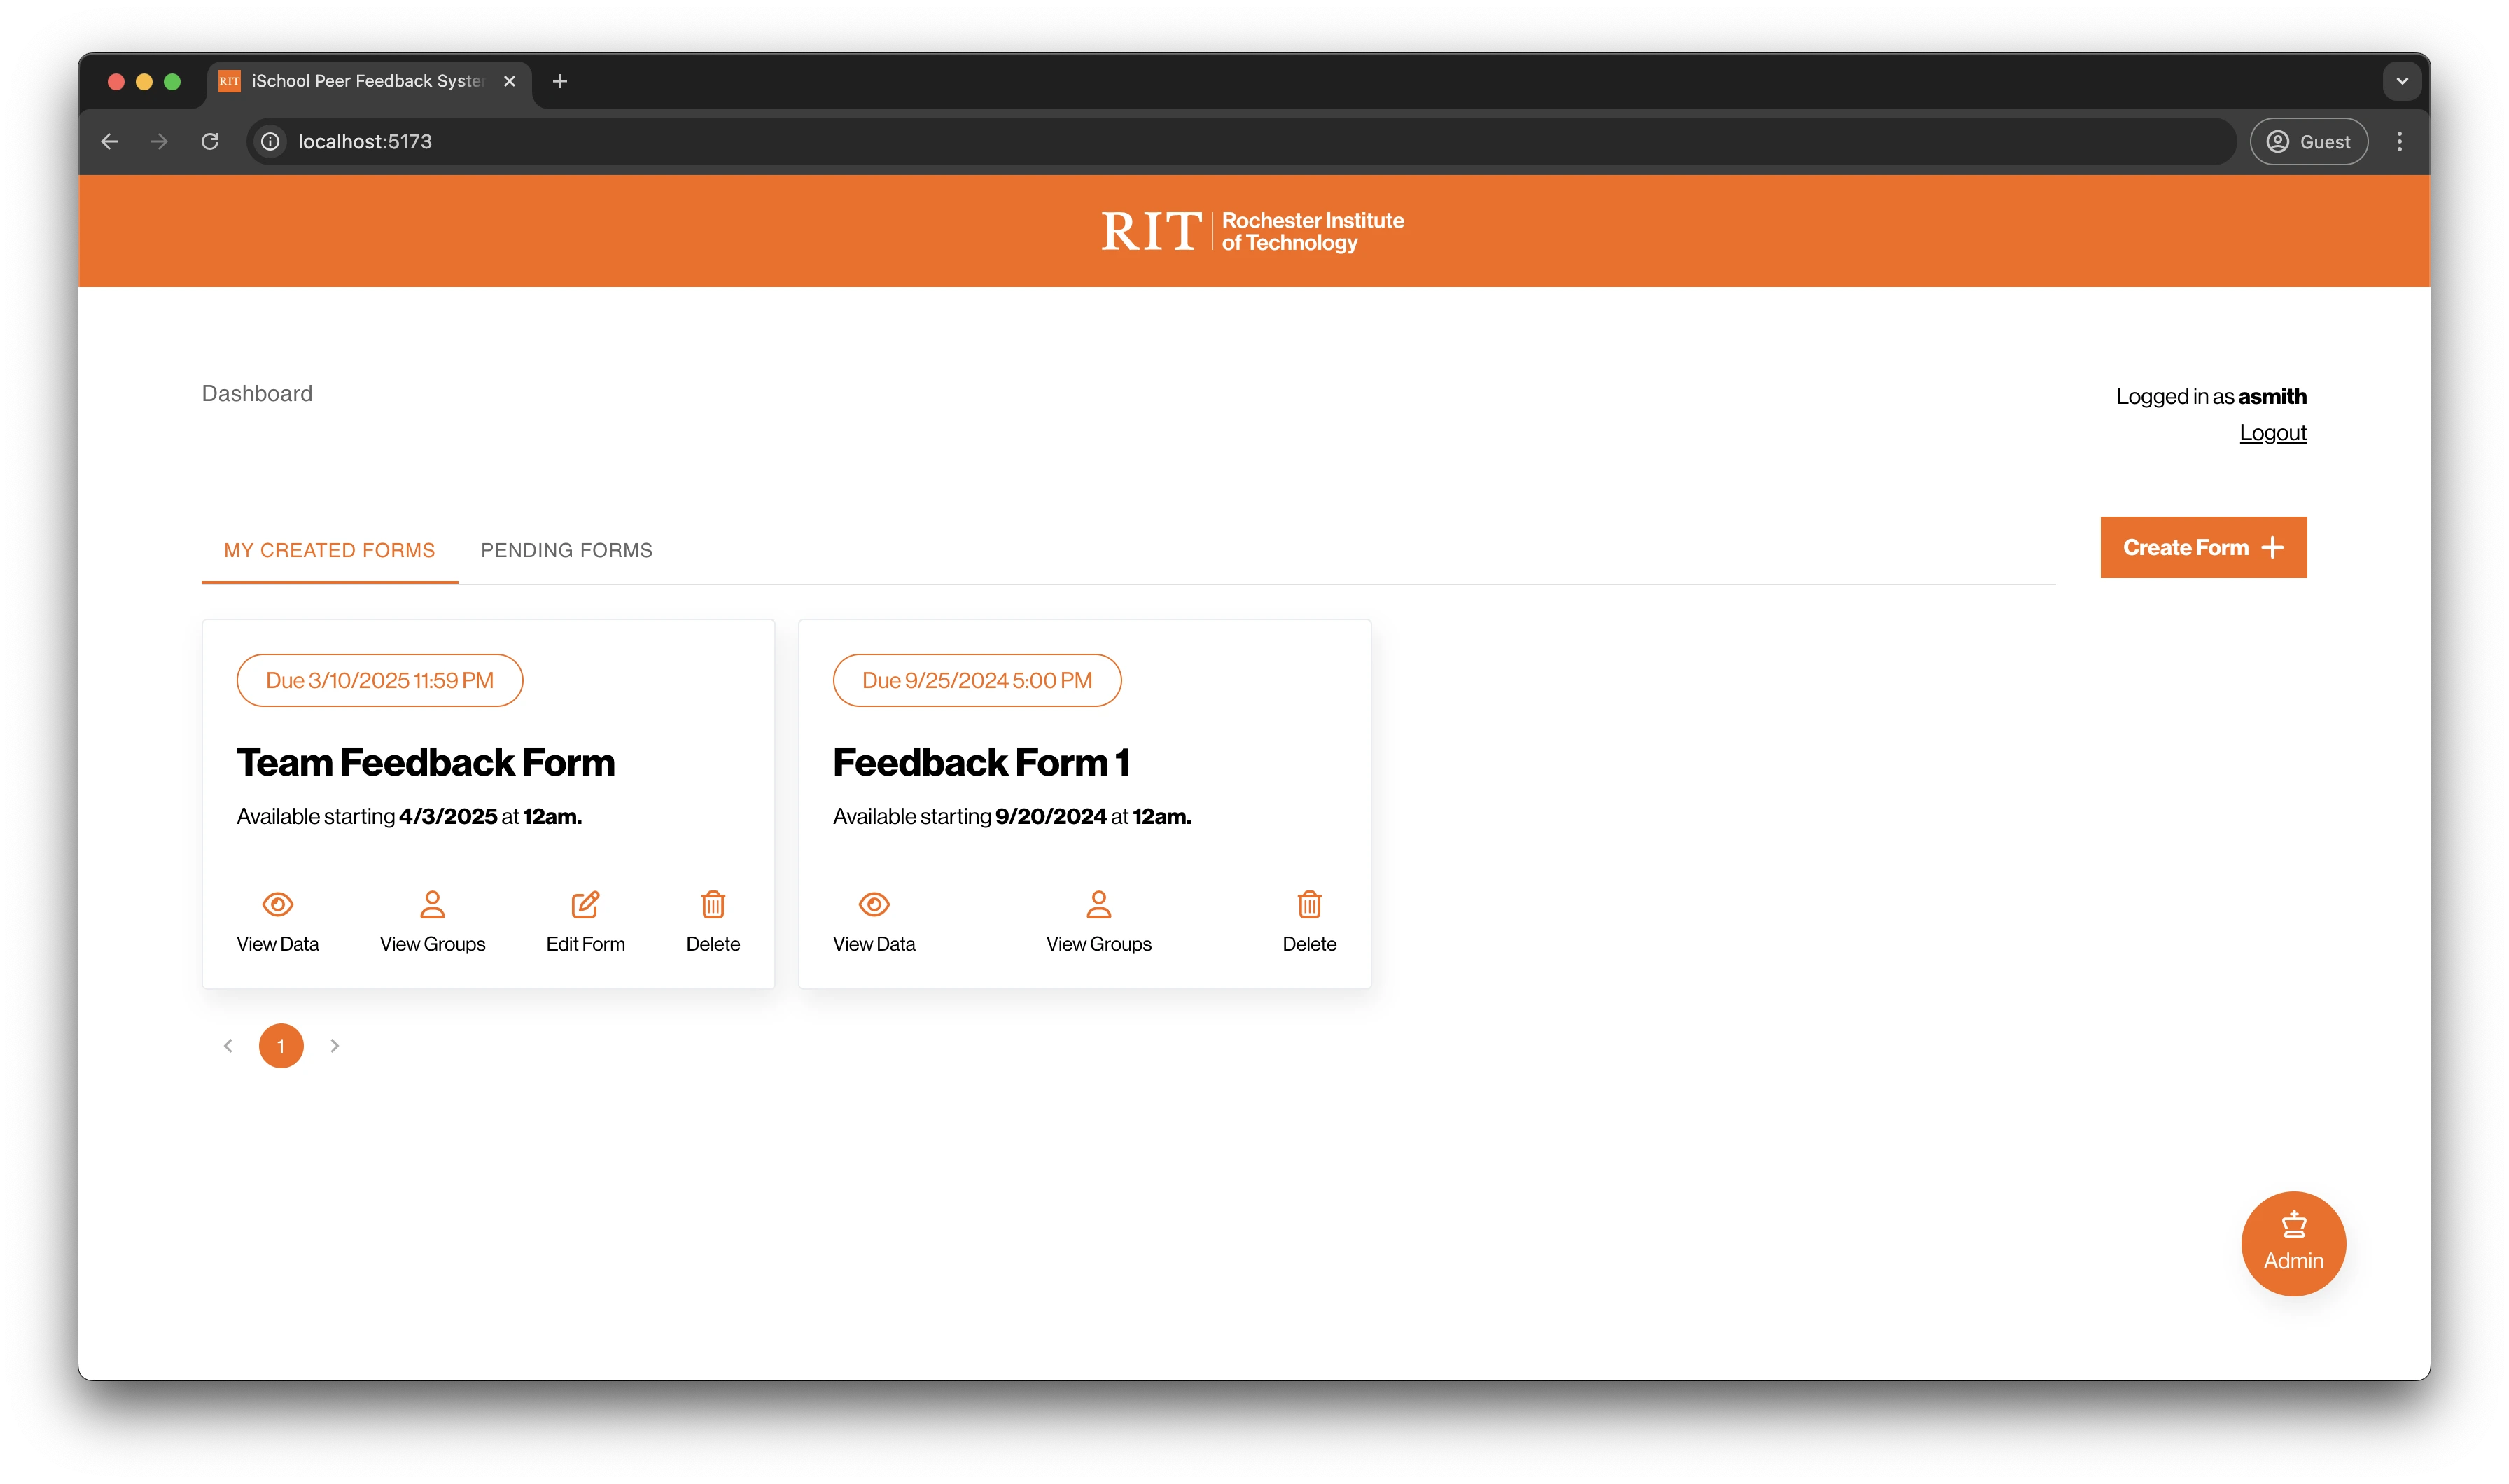The image size is (2509, 1484).
Task: Switch to the Pending Forms tab
Action: (x=566, y=550)
